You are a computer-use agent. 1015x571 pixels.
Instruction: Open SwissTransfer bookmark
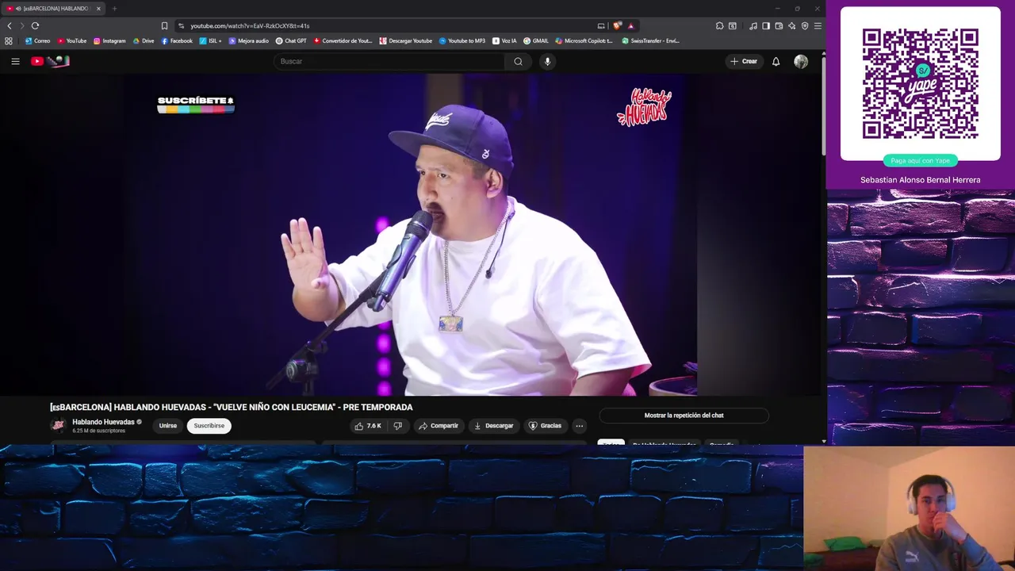[x=651, y=40]
